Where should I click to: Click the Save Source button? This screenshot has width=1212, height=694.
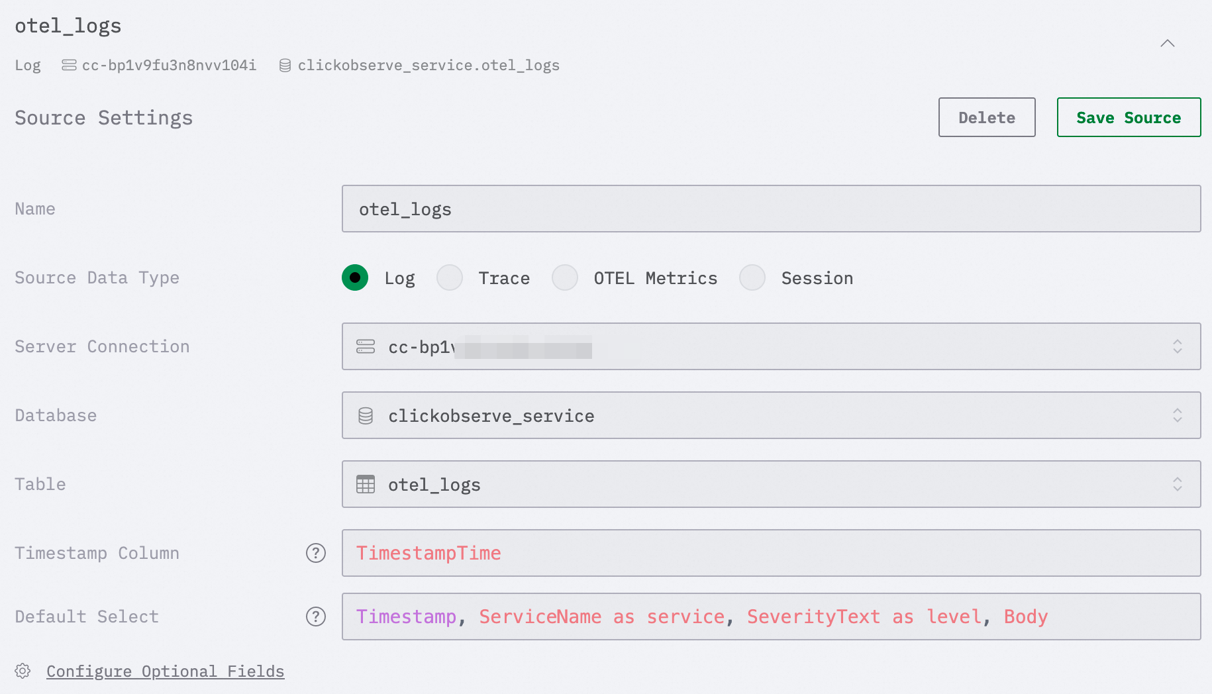[1129, 117]
